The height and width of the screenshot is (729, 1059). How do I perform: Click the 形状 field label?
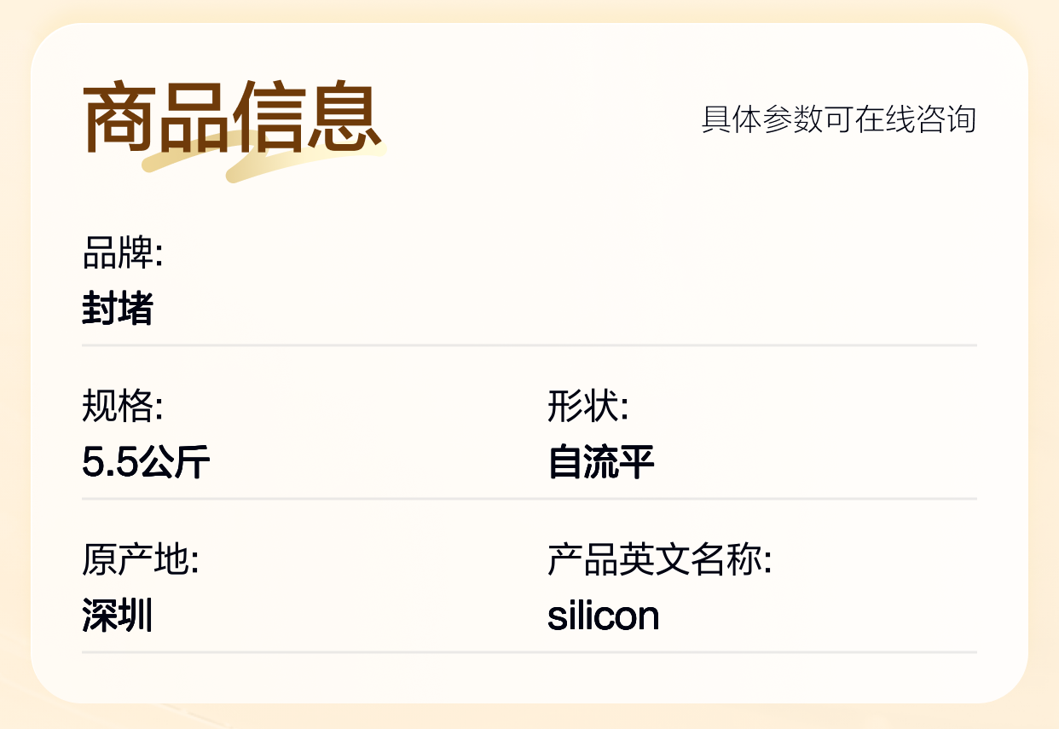tap(587, 406)
